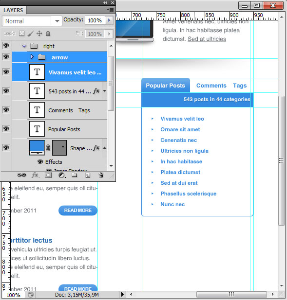
Task: Create a new layer
Action: tap(88, 175)
